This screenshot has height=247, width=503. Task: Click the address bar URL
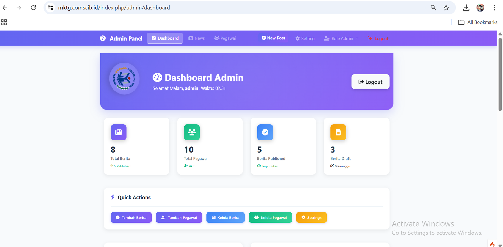[x=114, y=8]
